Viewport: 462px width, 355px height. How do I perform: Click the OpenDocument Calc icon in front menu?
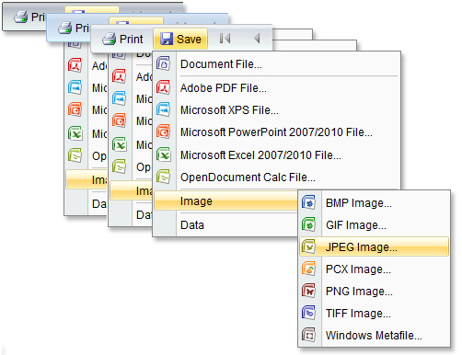[163, 177]
